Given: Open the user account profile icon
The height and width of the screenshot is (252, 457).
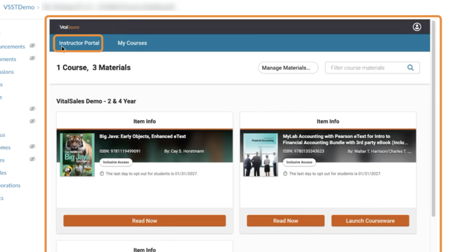Looking at the screenshot, I should [x=417, y=27].
